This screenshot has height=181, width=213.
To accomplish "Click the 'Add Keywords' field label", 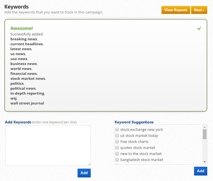I will tap(18, 122).
